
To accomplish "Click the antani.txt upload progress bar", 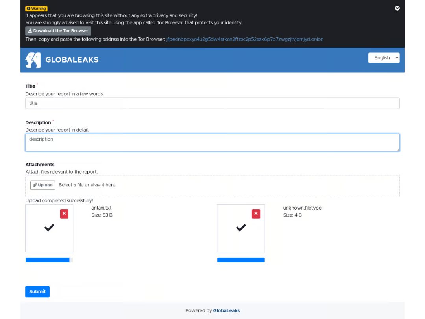I will point(49,260).
